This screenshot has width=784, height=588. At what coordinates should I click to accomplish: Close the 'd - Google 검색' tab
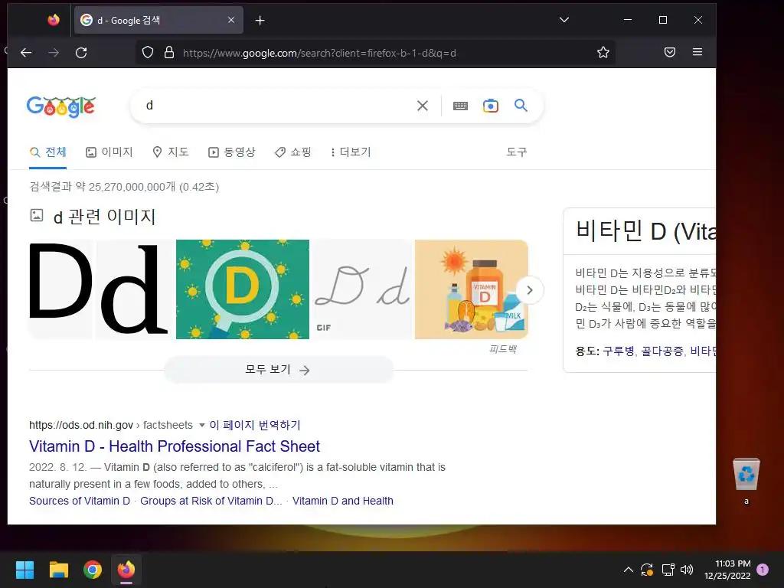pos(231,20)
